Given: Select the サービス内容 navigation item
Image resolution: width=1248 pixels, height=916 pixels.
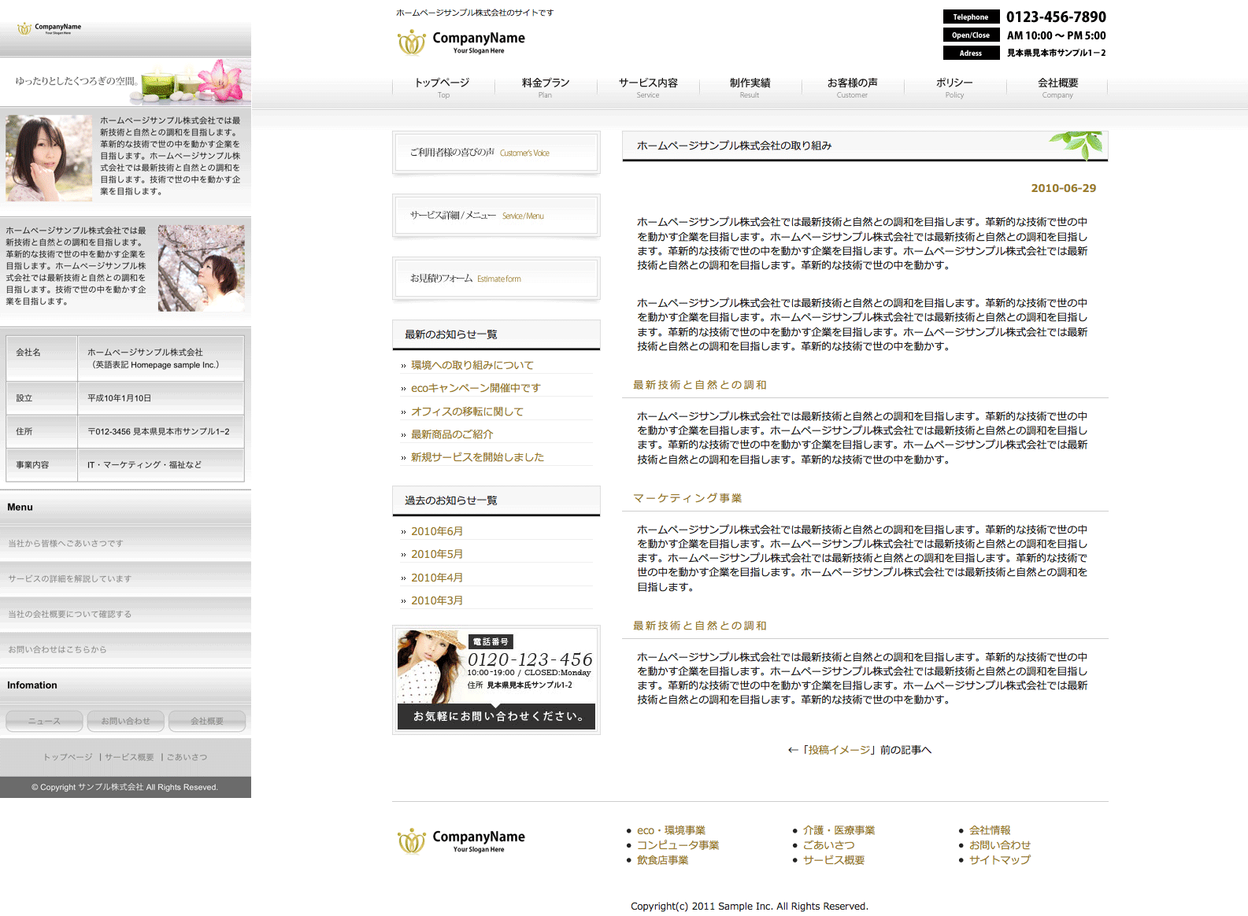Looking at the screenshot, I should [647, 87].
